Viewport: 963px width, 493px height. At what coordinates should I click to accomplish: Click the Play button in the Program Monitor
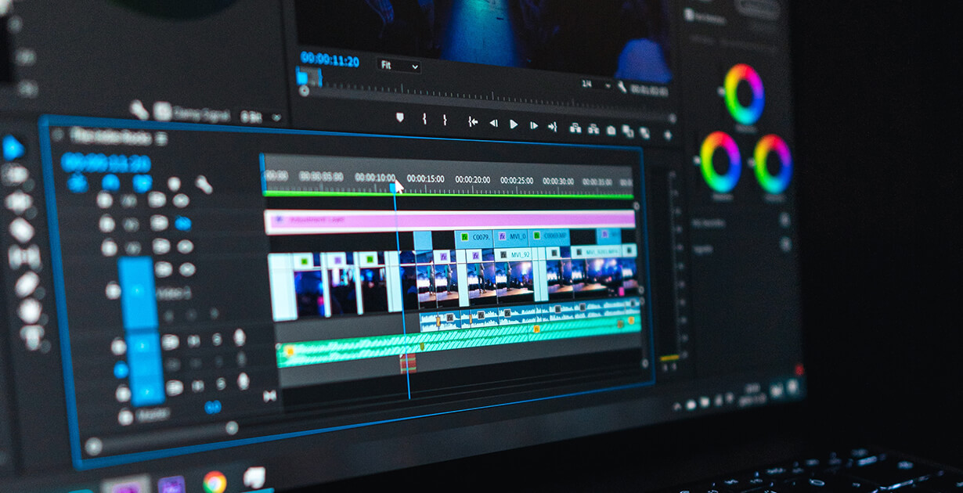[514, 124]
